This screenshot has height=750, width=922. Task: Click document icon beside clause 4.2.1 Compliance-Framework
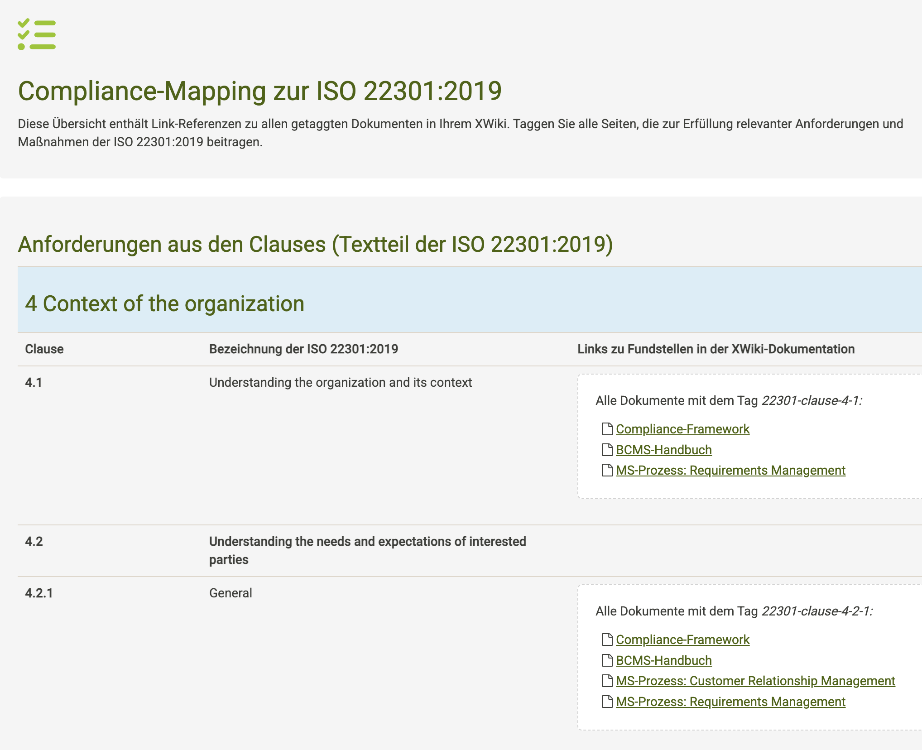607,639
